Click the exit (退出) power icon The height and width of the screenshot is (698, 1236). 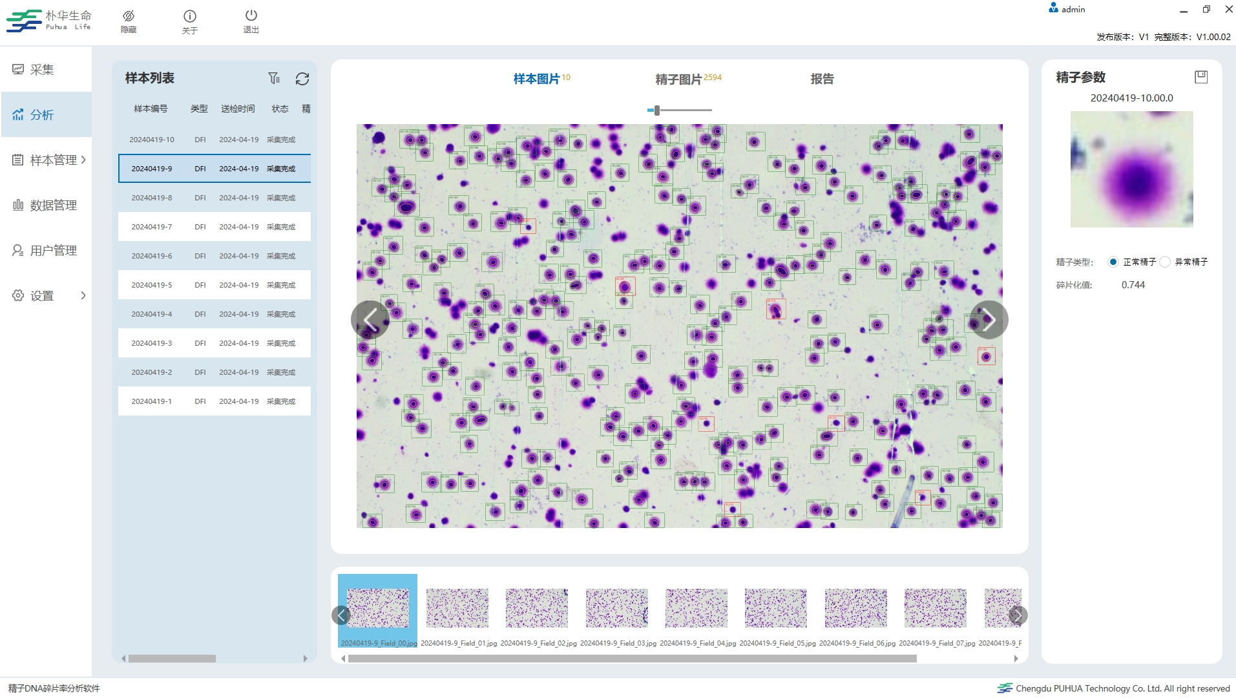(x=251, y=16)
